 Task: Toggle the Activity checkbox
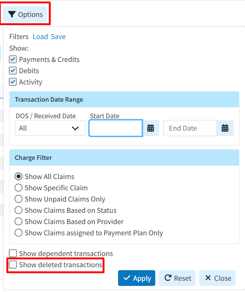tap(13, 82)
